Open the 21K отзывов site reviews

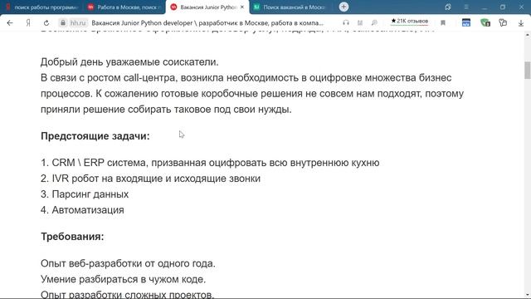[x=409, y=21]
